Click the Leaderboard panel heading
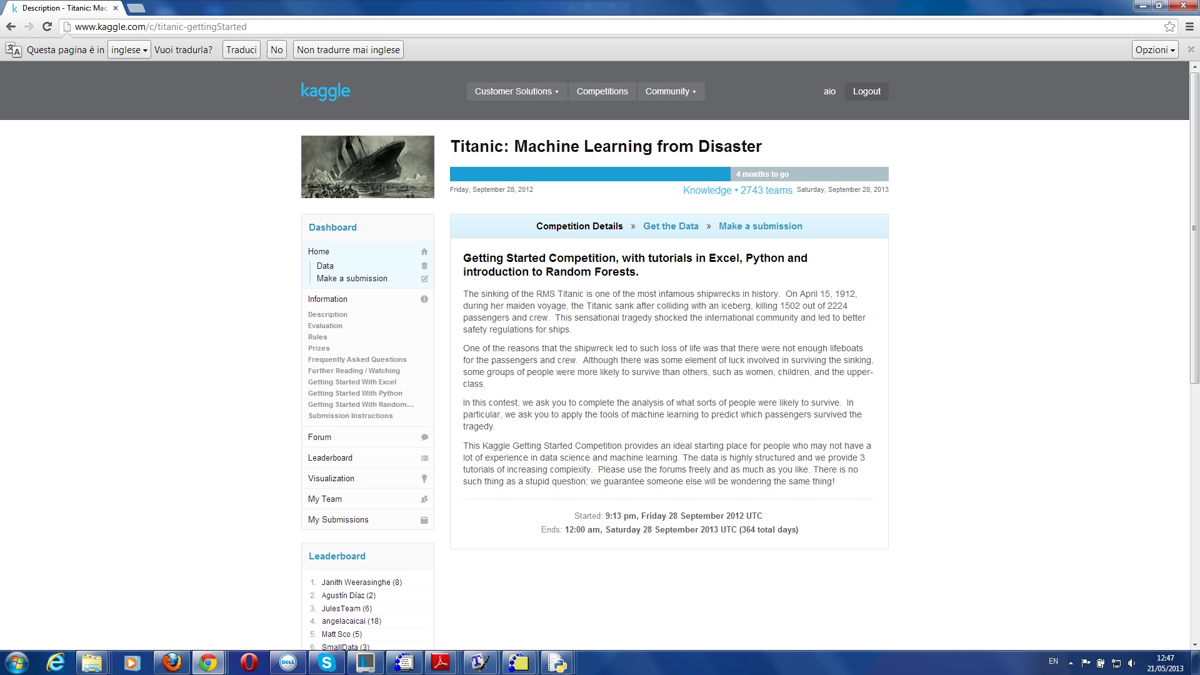 337,556
